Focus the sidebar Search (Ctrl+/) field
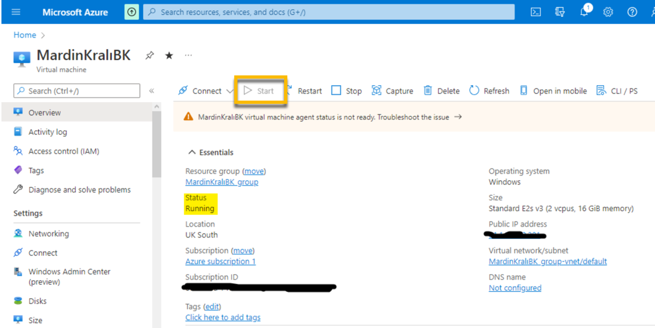Viewport: 655px width, 328px height. point(77,91)
